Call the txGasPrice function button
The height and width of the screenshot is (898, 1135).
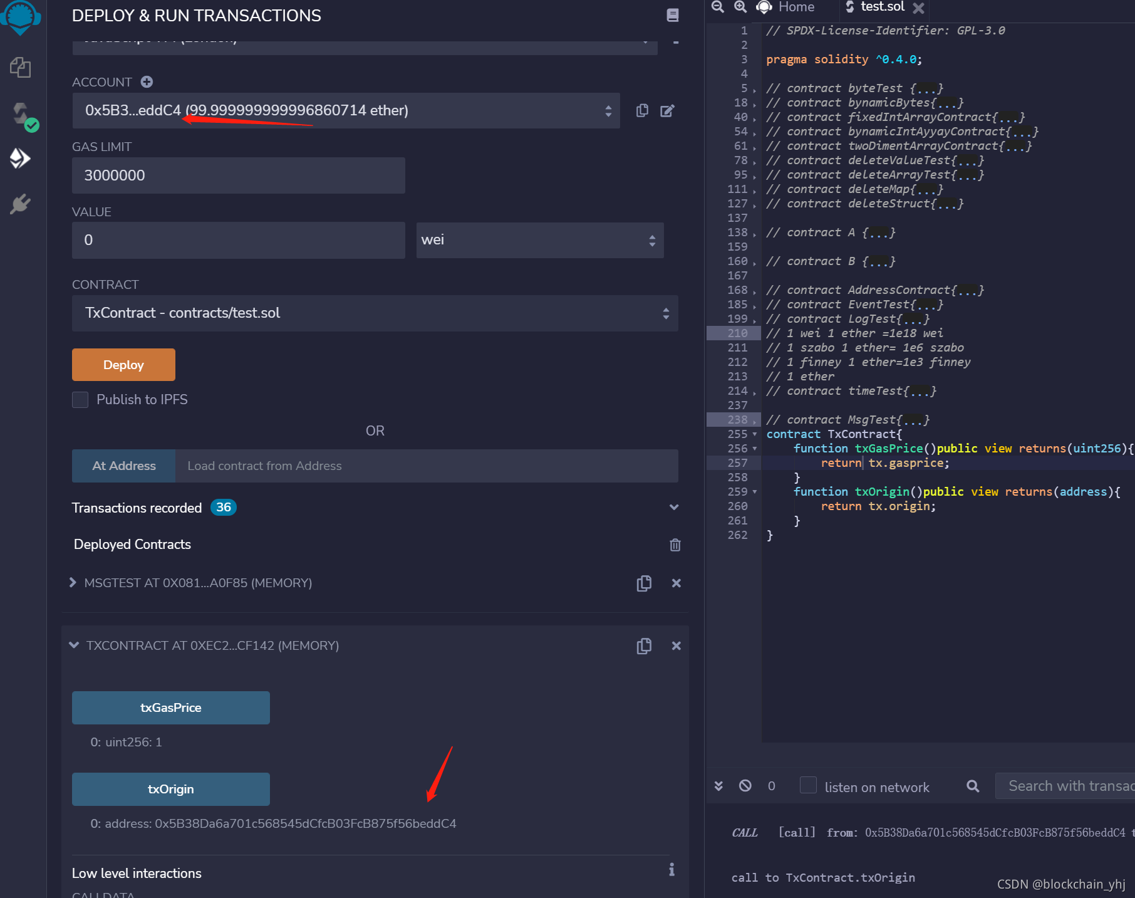171,708
